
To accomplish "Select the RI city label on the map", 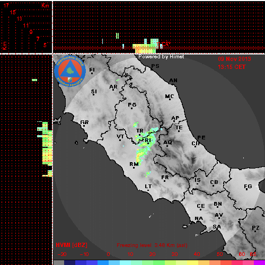I will pyautogui.click(x=148, y=140).
